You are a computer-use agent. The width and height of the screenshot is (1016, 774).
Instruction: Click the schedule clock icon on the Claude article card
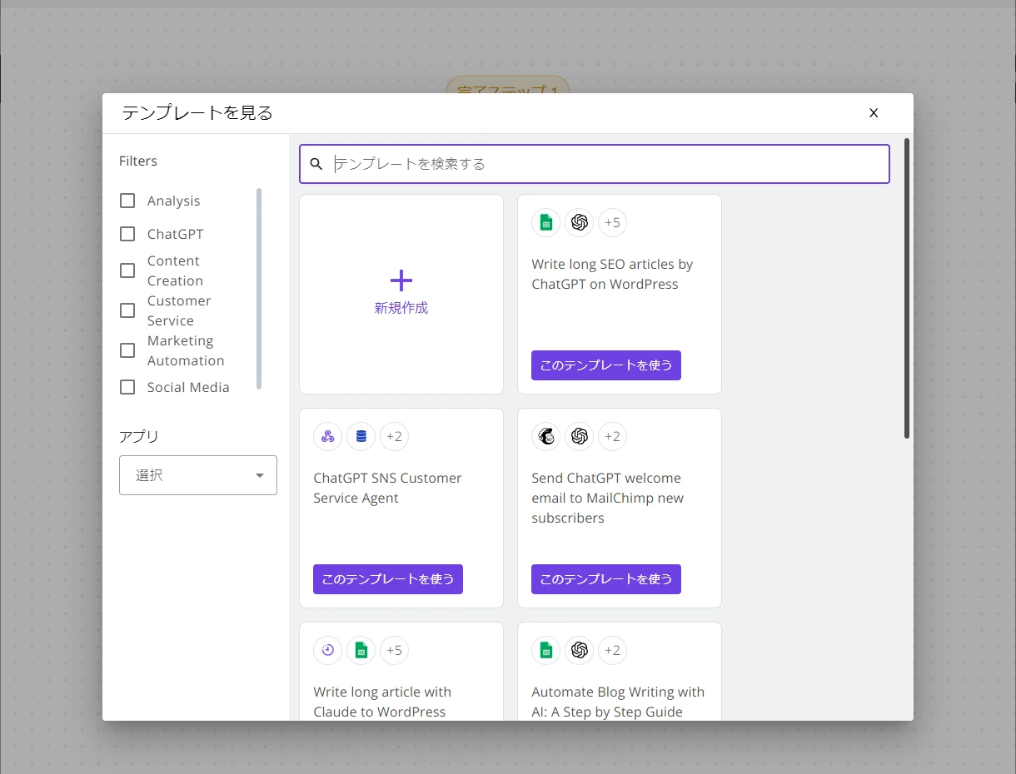coord(328,650)
